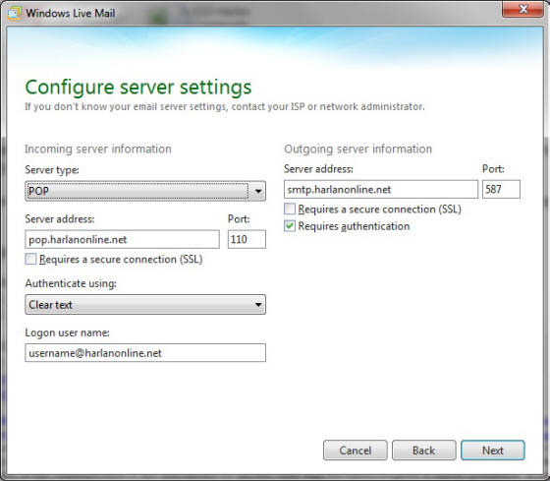Focus the outgoing smtp server address field
The height and width of the screenshot is (481, 550).
(381, 190)
